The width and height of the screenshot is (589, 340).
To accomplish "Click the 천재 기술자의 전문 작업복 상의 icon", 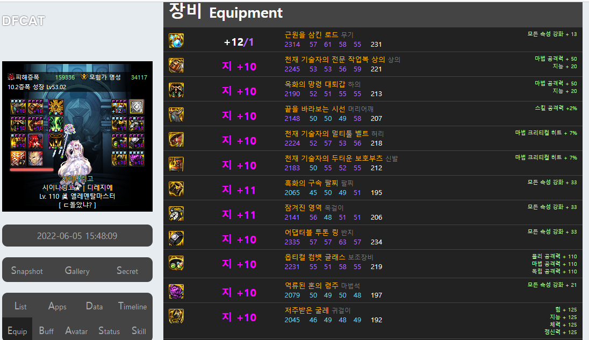I will [x=176, y=66].
